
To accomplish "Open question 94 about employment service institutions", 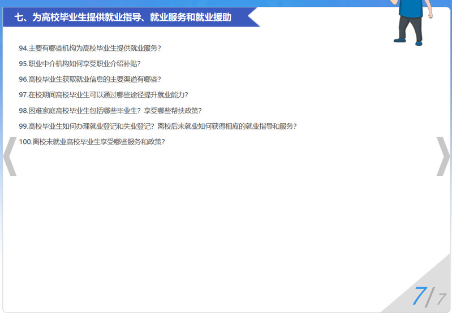I will coord(93,48).
